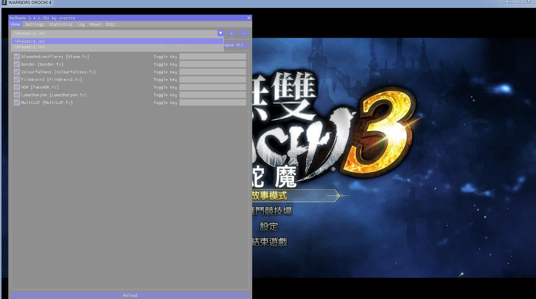
Task: Select Preset-1.ini from dropdown list
Action: click(117, 41)
